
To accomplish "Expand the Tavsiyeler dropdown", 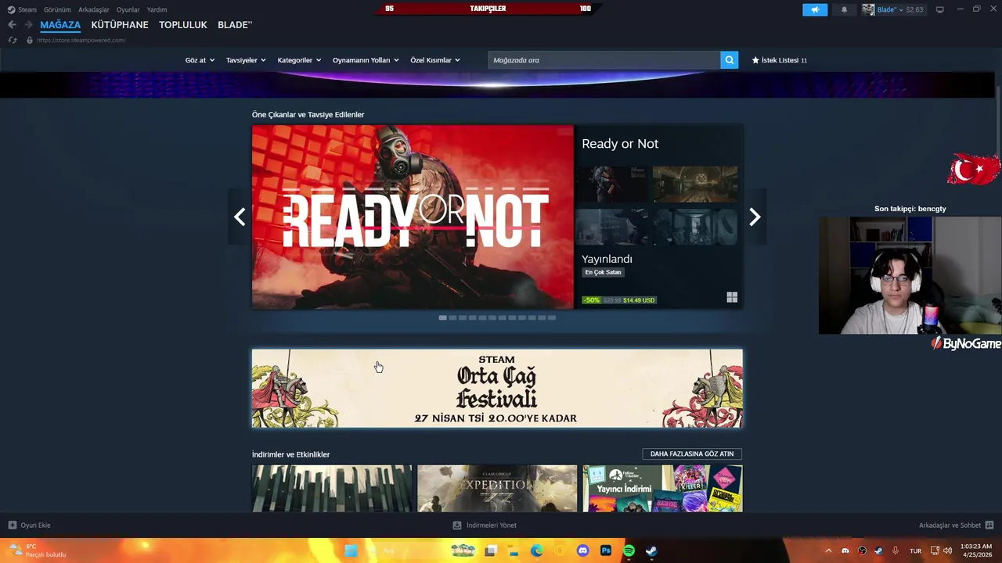I will coord(246,60).
